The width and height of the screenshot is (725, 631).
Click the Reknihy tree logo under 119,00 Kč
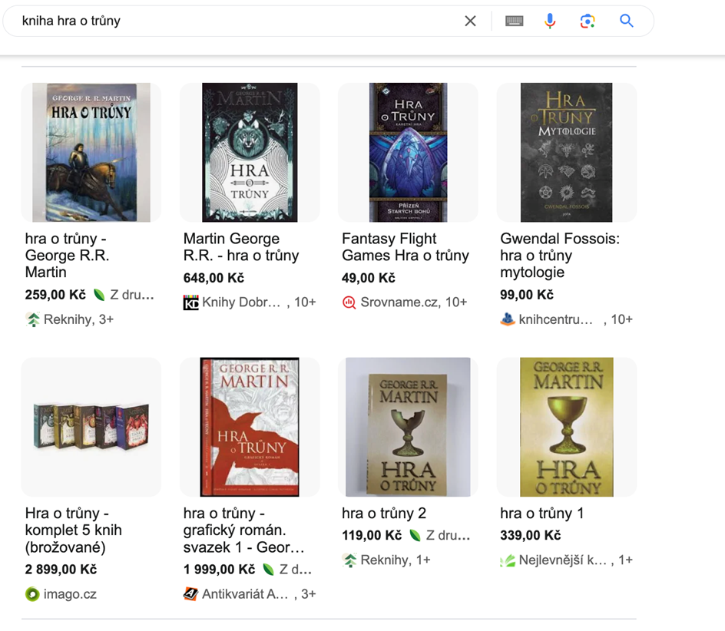pos(350,560)
